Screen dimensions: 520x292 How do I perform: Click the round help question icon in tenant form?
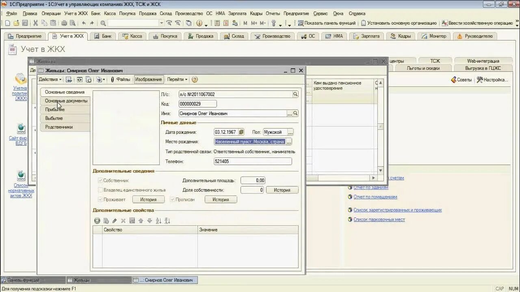click(195, 79)
